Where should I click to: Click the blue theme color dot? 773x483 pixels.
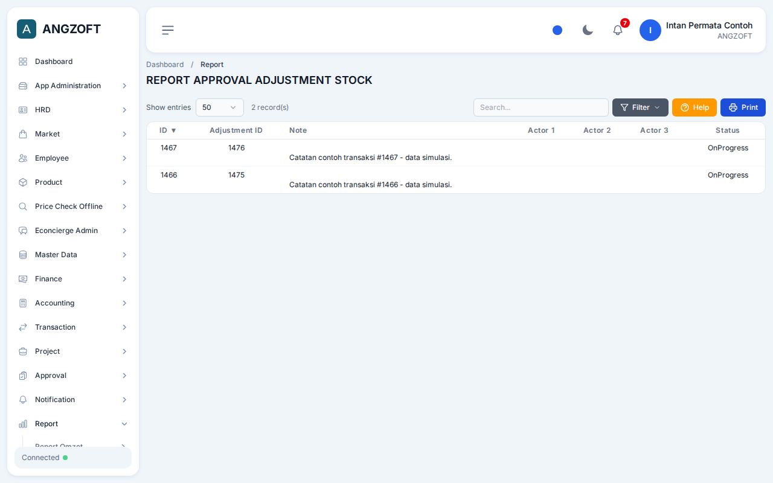[x=557, y=30]
